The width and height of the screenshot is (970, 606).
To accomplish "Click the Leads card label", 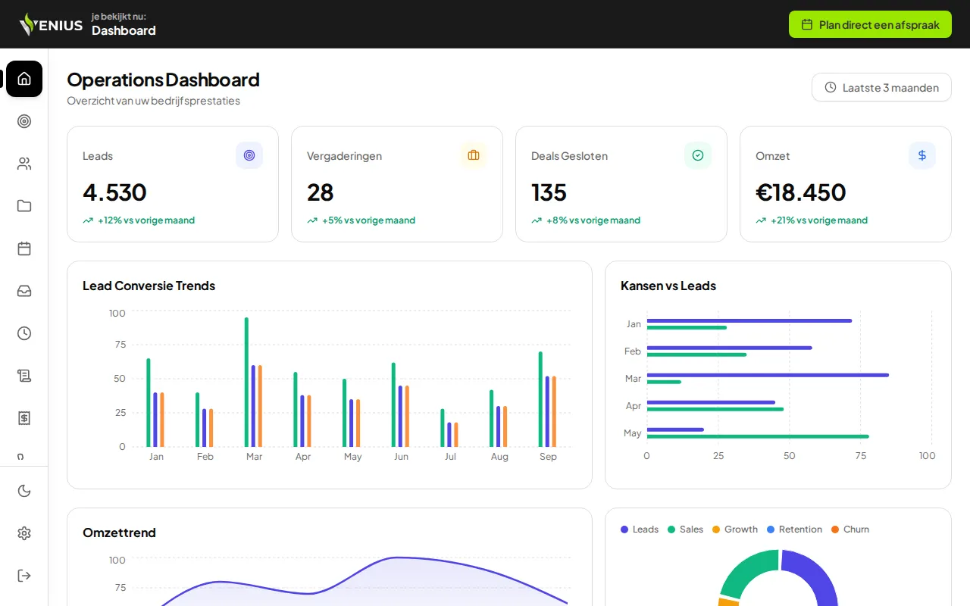I will point(98,156).
